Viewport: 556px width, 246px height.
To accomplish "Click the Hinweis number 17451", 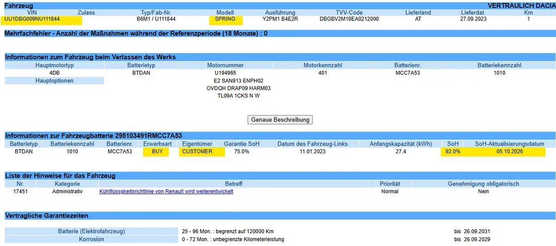I will point(20,191).
